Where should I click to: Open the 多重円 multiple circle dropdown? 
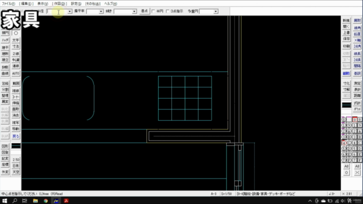pos(216,11)
